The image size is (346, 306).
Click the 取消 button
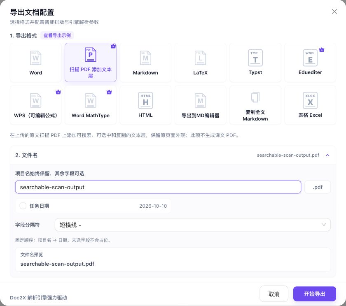(274, 294)
